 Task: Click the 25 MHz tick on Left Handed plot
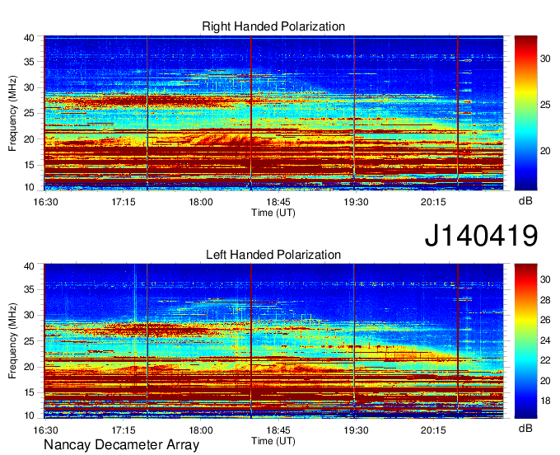30,341
